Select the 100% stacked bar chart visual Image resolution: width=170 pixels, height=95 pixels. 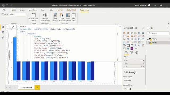point(139,33)
